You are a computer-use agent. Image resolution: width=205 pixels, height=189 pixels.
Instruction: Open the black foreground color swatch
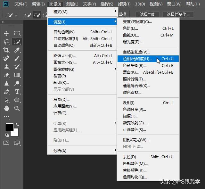tap(9, 127)
